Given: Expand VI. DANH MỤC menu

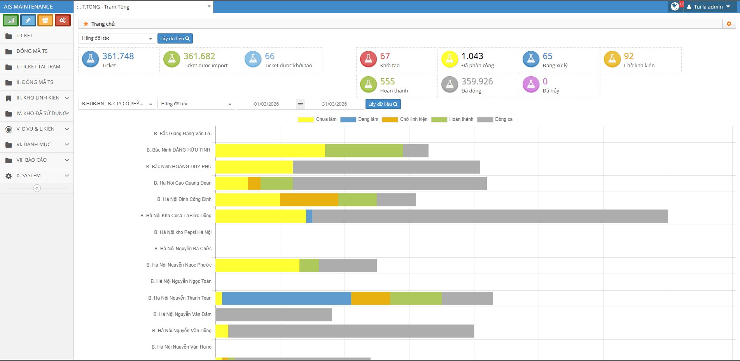Looking at the screenshot, I should (x=37, y=145).
